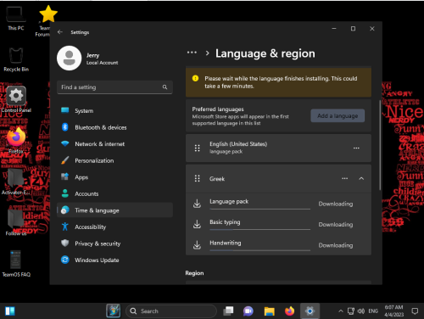Collapse the Greek language details chevron
Screen dimensions: 424x319
361,178
